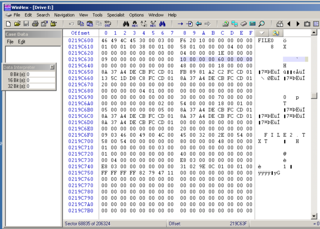Click the Save floppy disk icon
This screenshot has width=320, height=229.
click(x=26, y=24)
